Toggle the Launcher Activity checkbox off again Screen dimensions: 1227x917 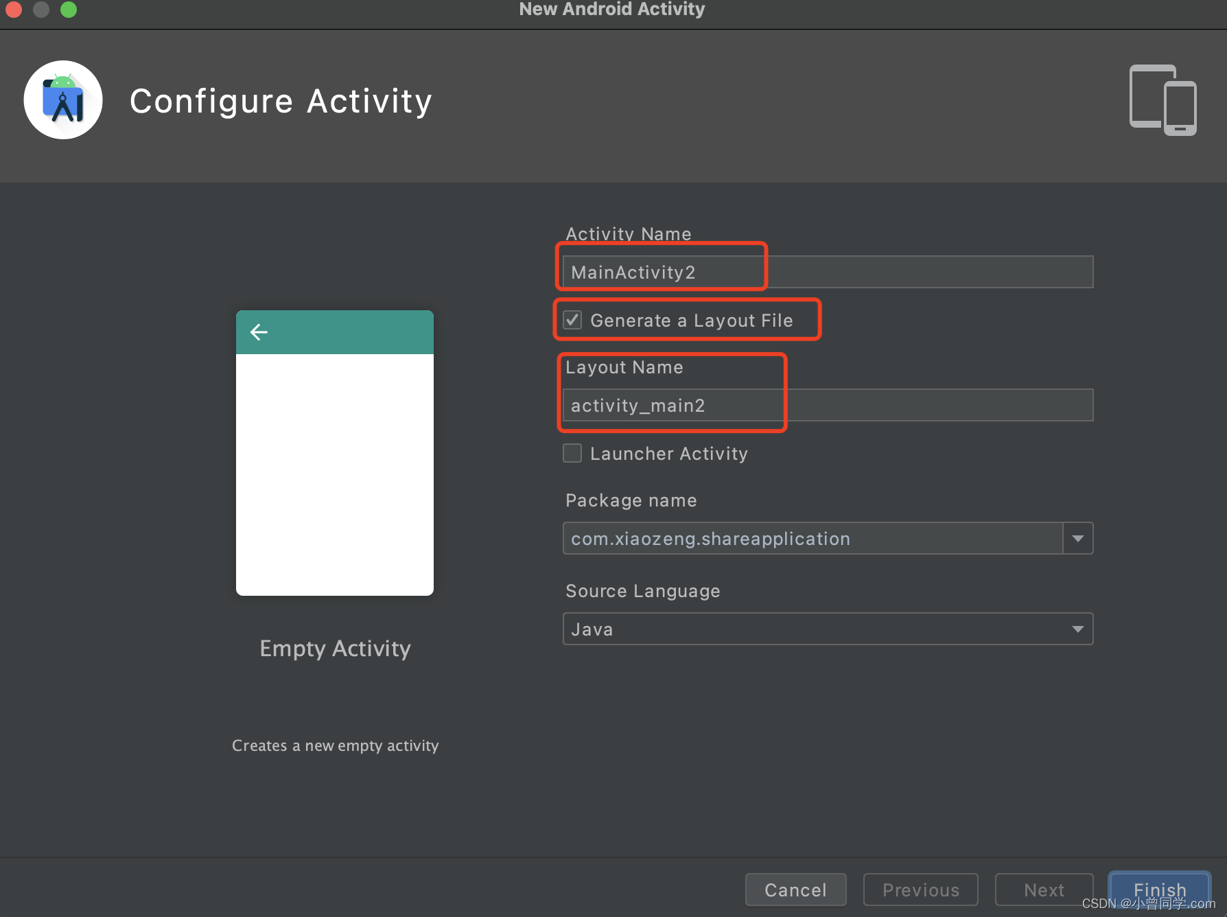pyautogui.click(x=572, y=453)
